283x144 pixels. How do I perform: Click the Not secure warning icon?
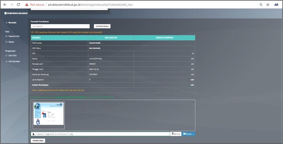coord(27,5)
